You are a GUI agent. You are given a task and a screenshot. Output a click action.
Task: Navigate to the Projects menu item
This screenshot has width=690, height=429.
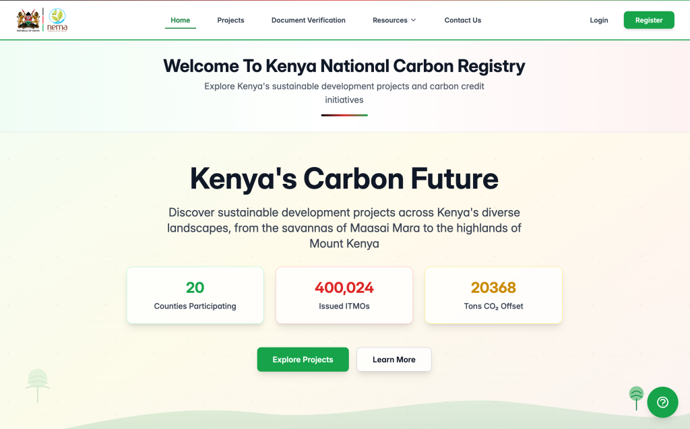tap(230, 20)
